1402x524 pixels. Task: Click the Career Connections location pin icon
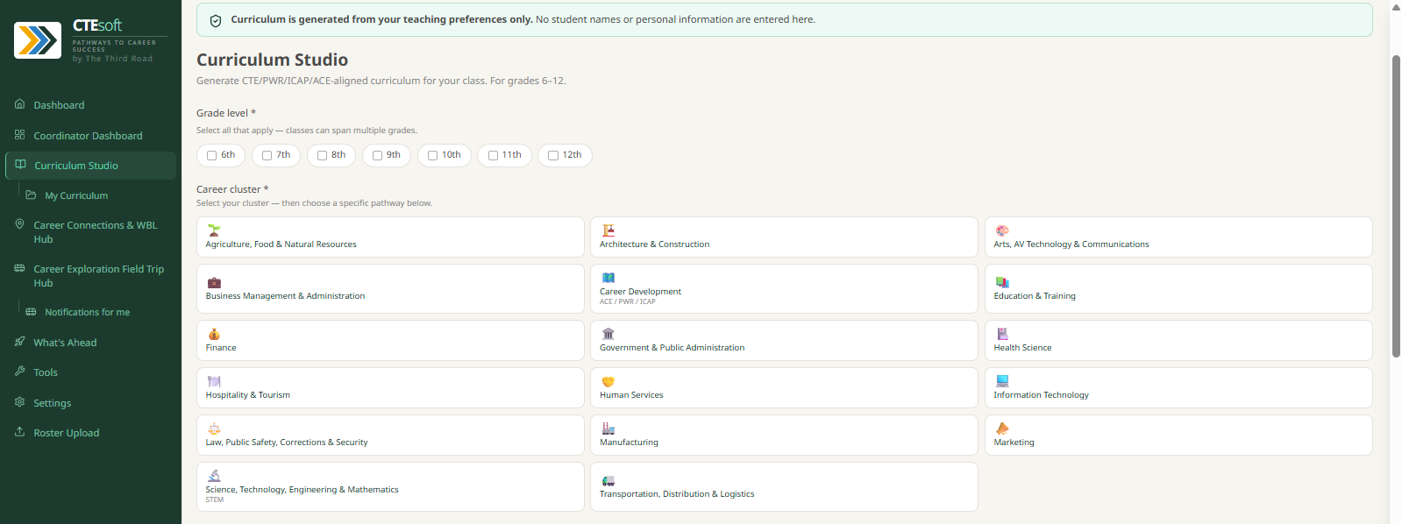(19, 224)
